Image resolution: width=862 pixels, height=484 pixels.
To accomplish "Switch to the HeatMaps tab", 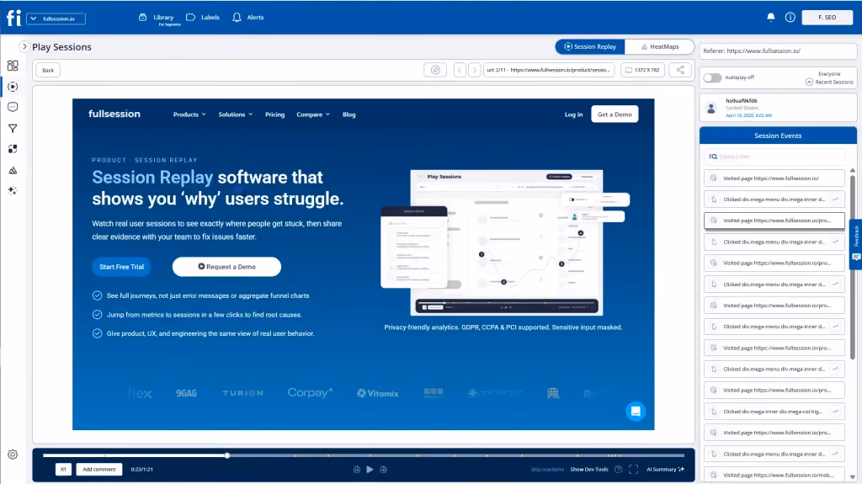I will click(660, 47).
